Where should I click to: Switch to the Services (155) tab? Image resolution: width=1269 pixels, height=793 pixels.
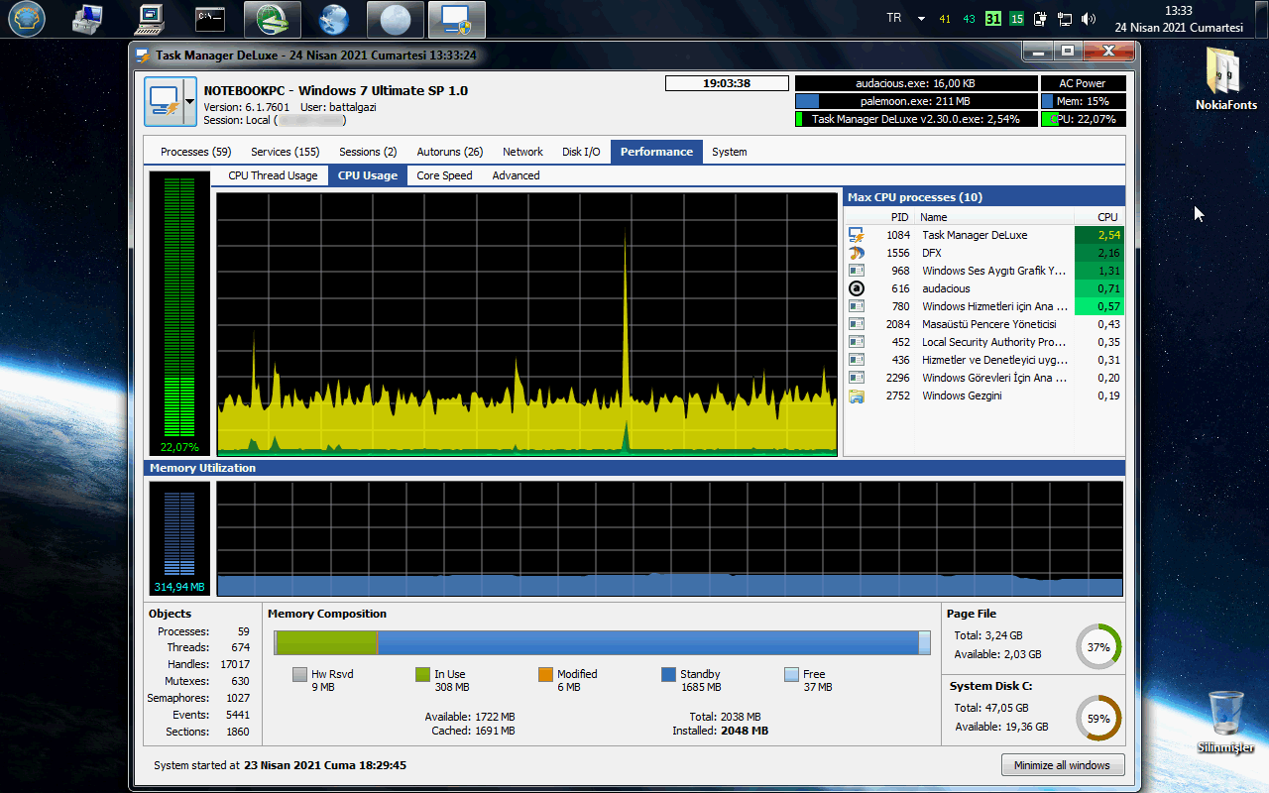(x=286, y=152)
